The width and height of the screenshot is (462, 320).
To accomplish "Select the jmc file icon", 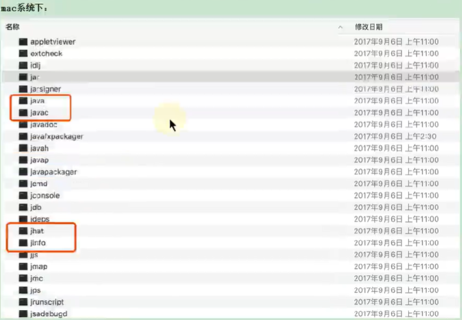I will pos(23,278).
